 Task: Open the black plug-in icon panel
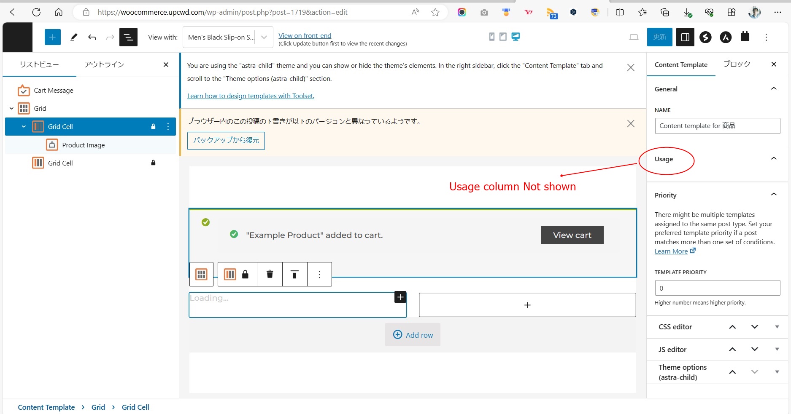745,37
